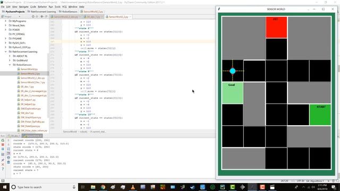Click PycharmProjects in the navigation bar
This screenshot has width=340, height=191.
coord(13,12)
